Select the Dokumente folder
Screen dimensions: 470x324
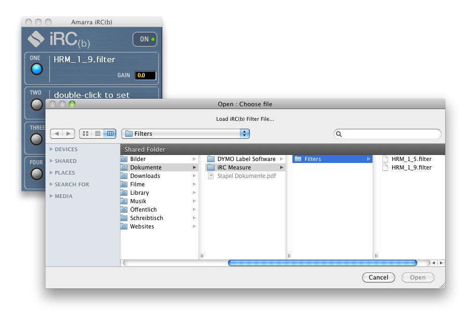pos(159,168)
